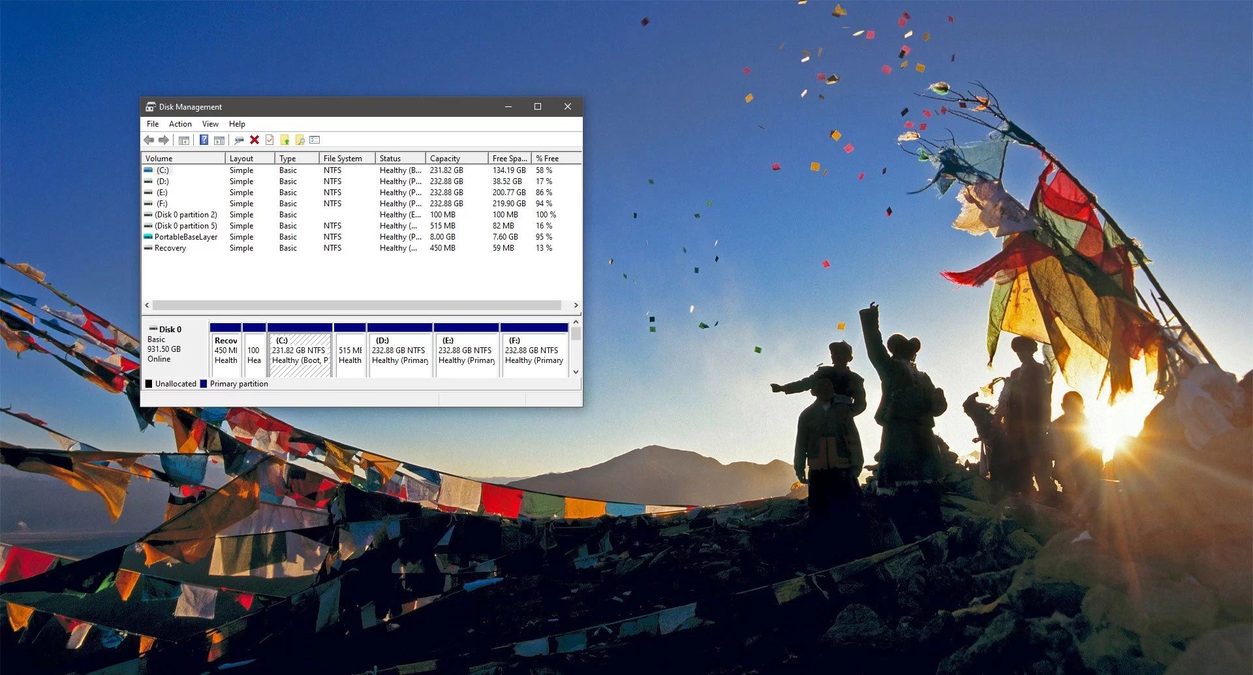
Task: Click the Recovery volume icon
Action: click(148, 248)
